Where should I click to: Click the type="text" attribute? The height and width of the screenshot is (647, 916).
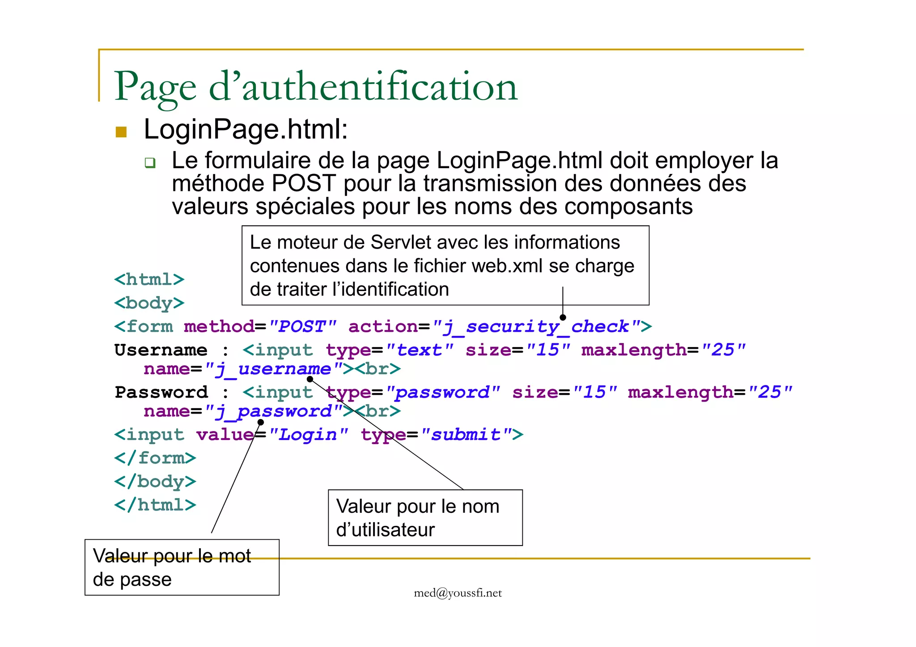click(390, 350)
